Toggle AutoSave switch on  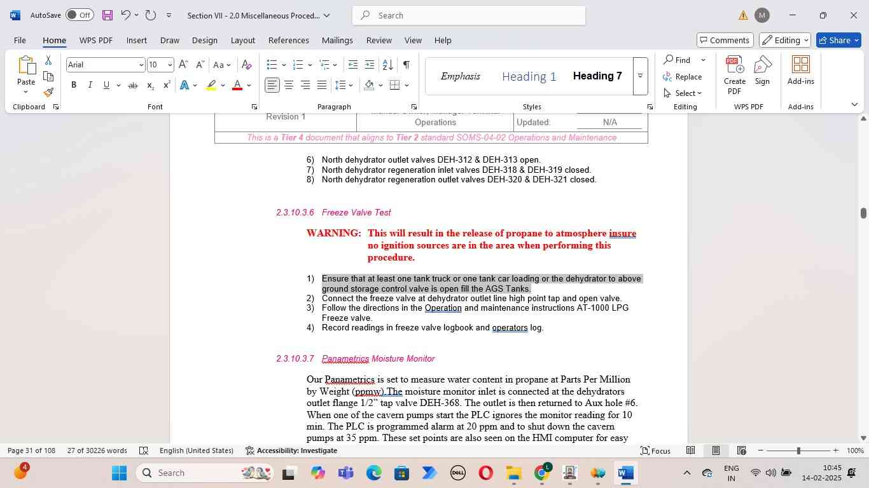80,15
